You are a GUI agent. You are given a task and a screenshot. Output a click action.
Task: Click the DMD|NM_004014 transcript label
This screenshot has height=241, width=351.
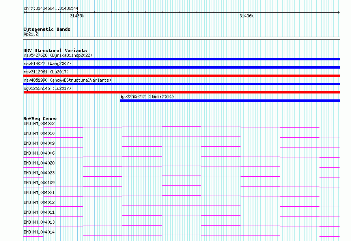pyautogui.click(x=39, y=232)
